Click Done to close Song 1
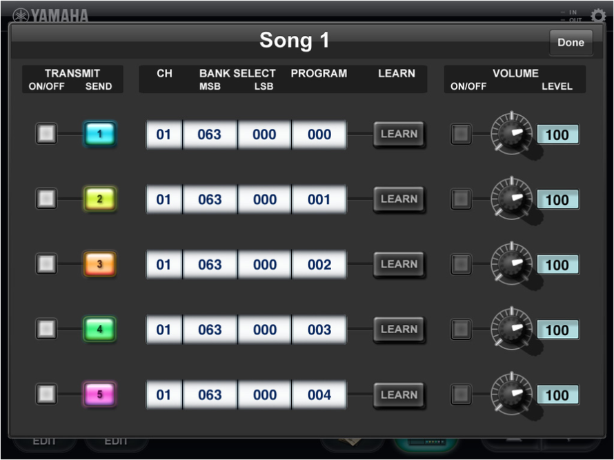 571,42
